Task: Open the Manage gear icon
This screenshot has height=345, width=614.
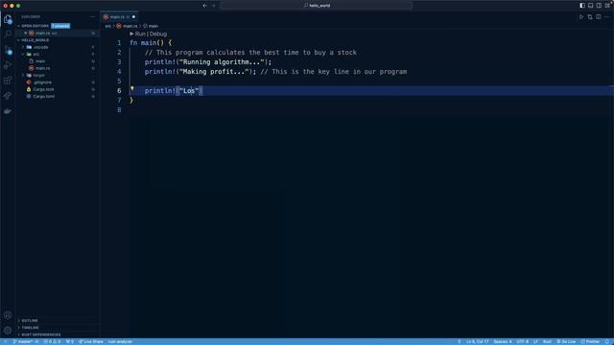Action: click(x=8, y=330)
